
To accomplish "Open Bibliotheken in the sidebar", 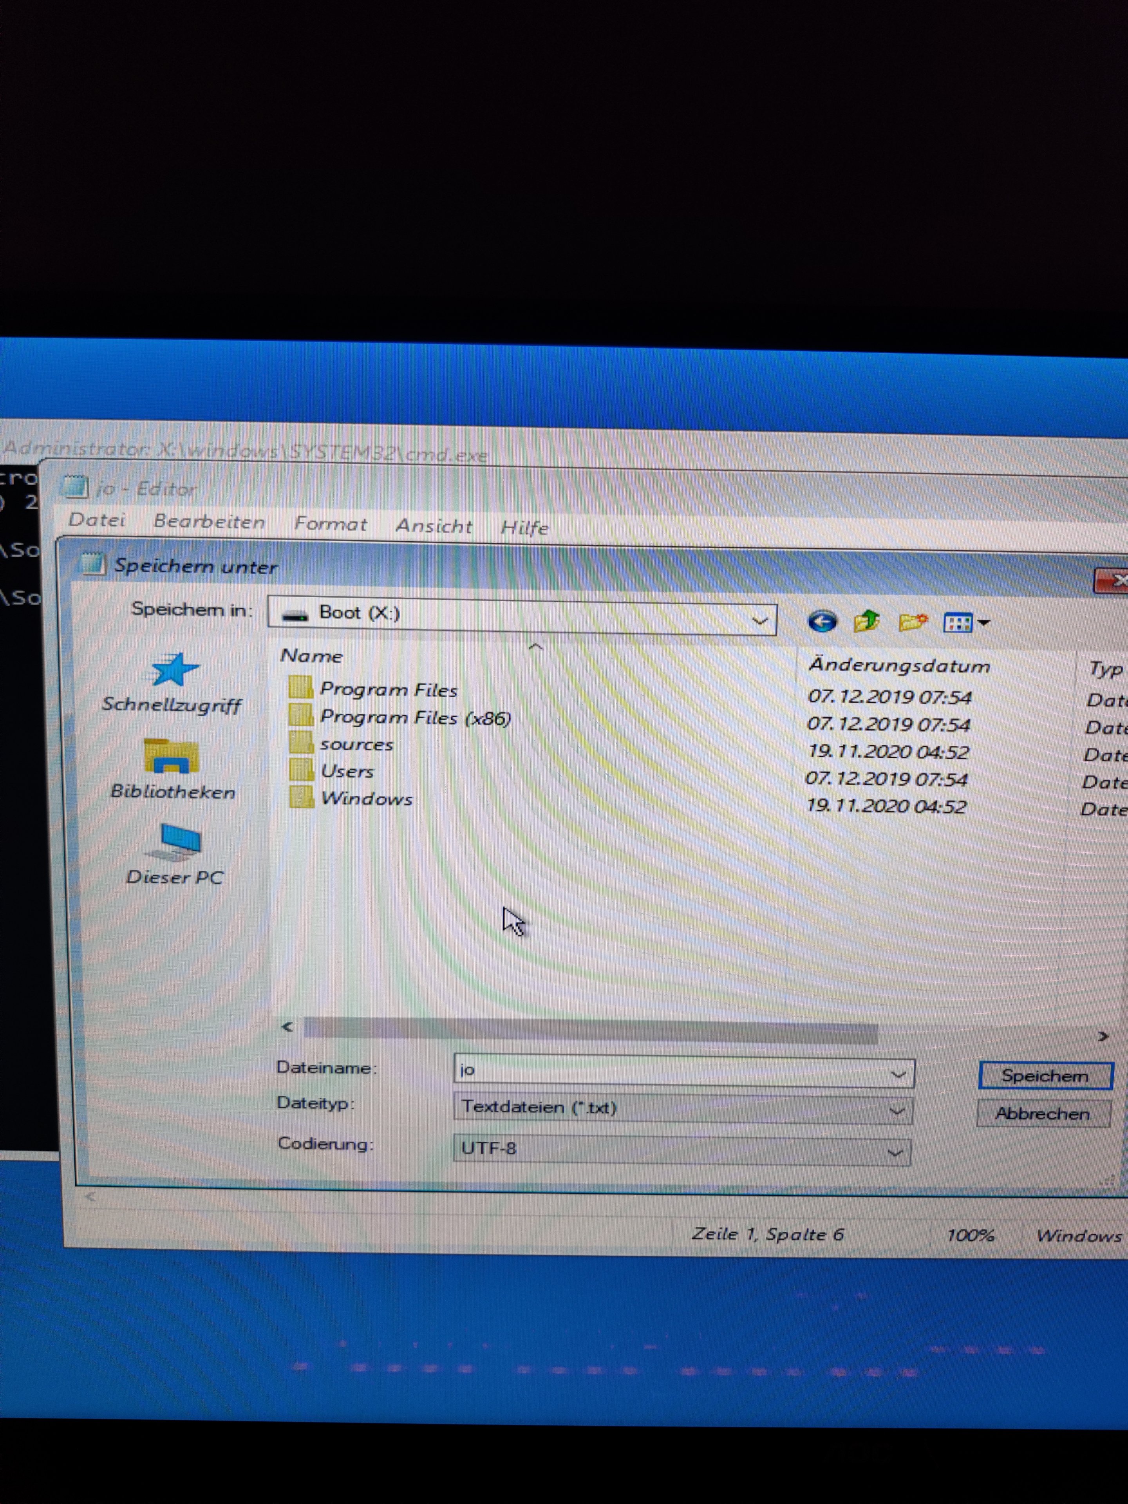I will pos(173,770).
